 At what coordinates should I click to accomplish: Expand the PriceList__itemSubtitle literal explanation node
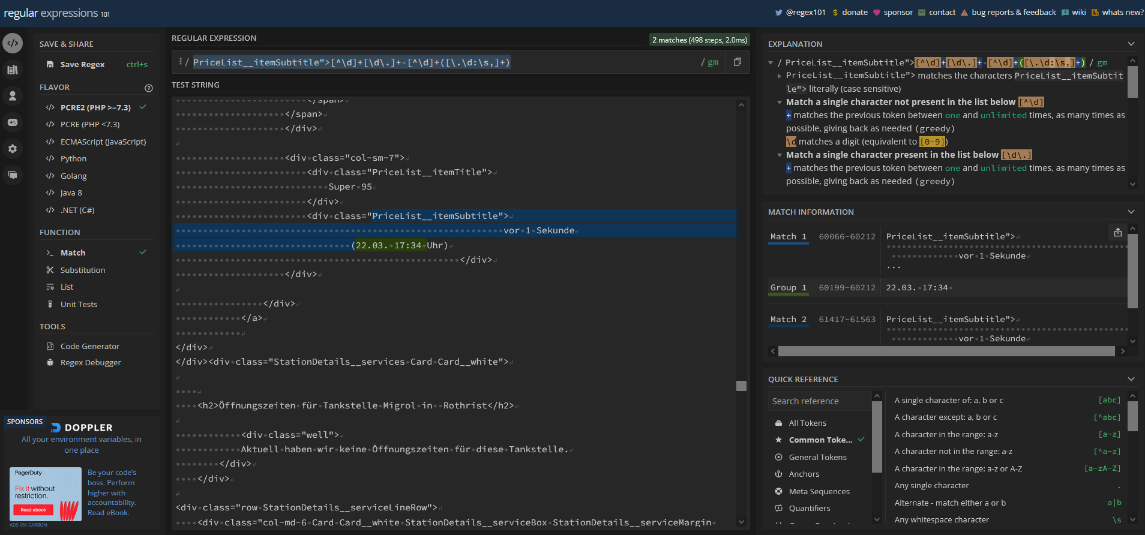(x=779, y=76)
